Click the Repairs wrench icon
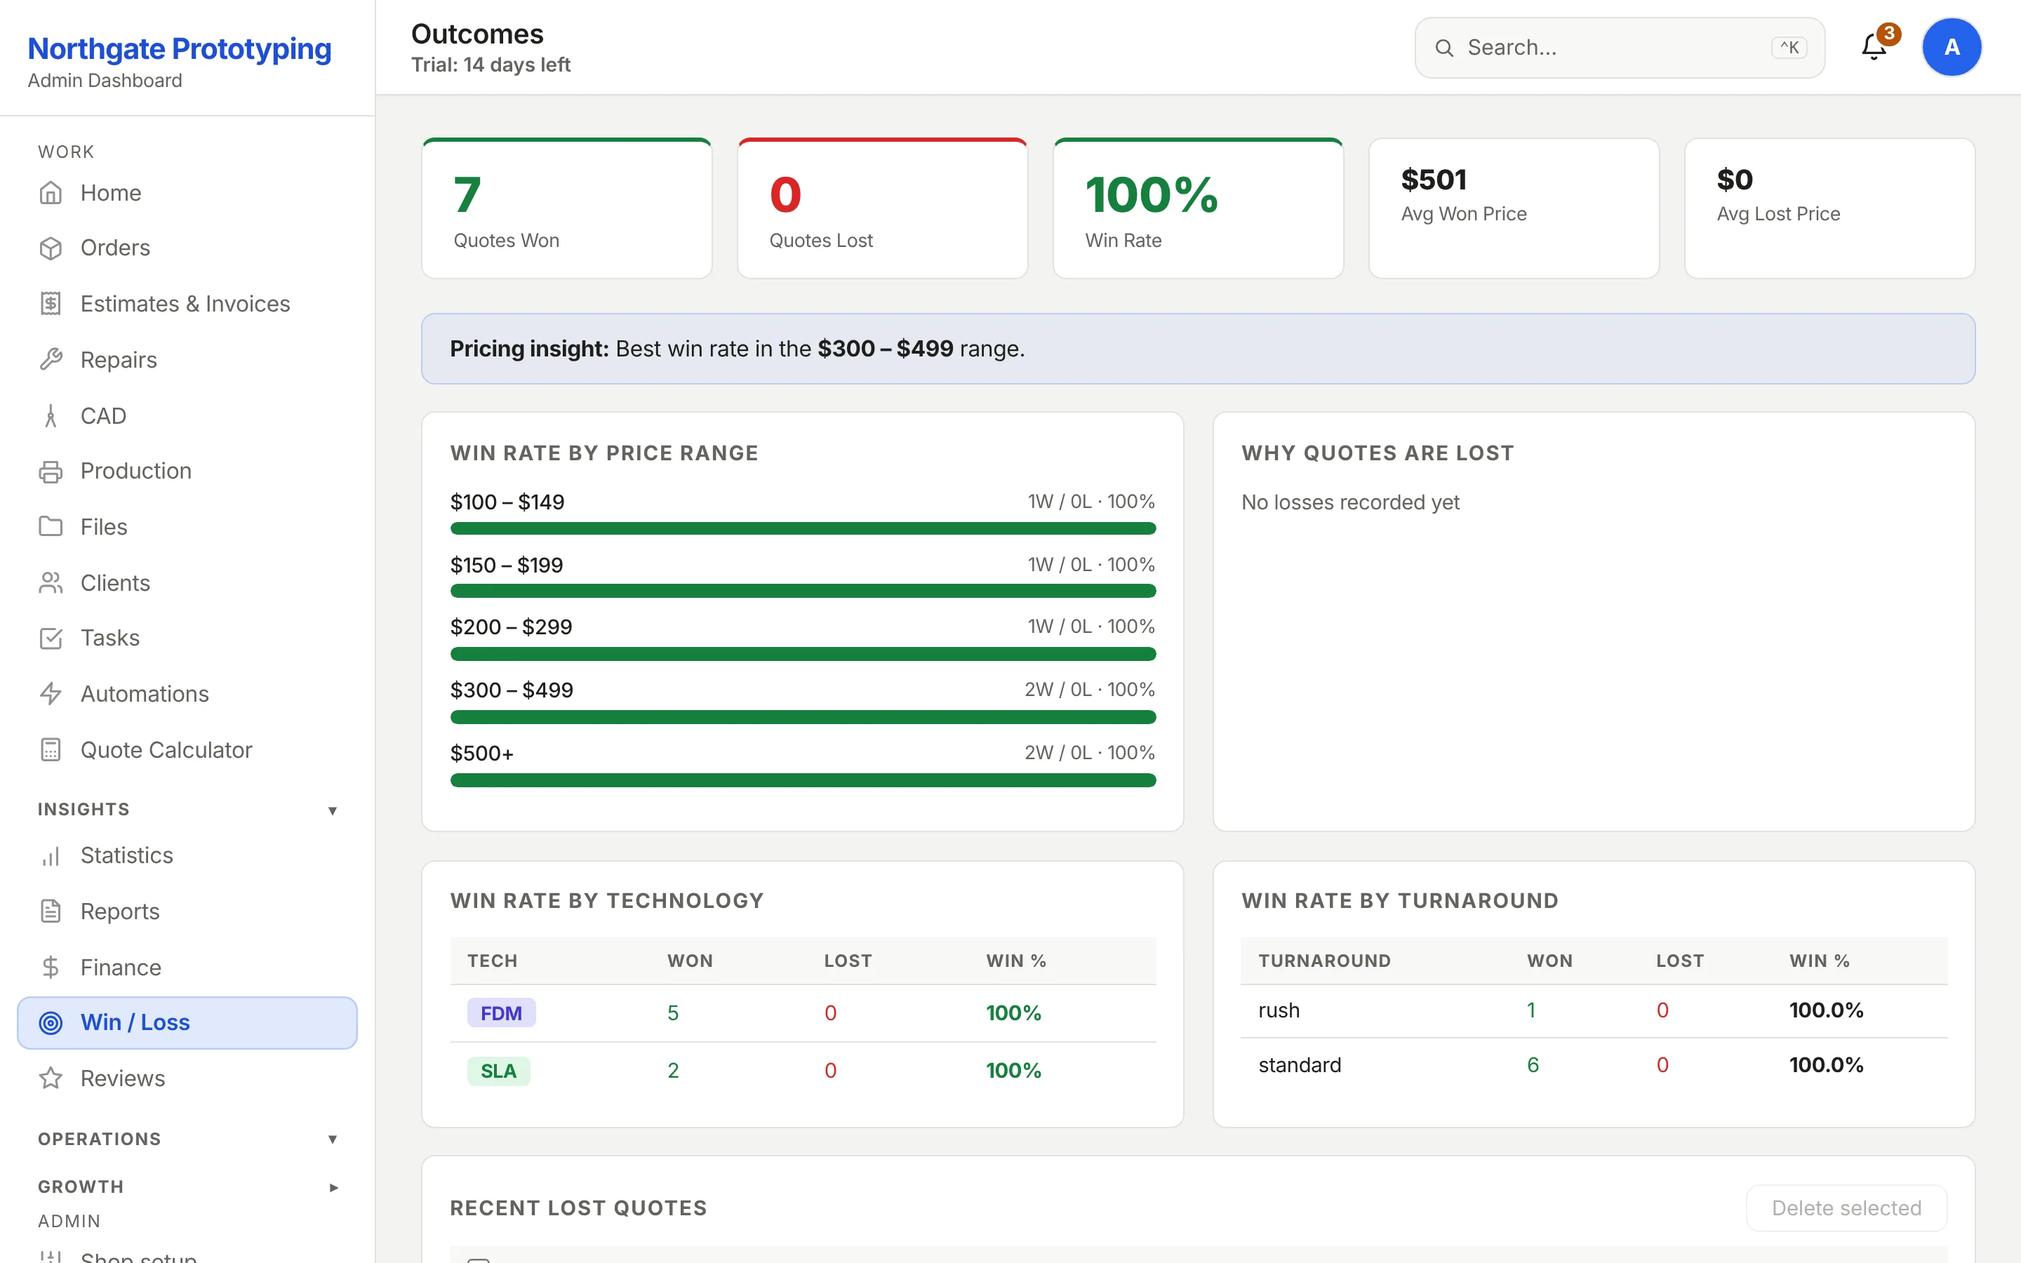2021x1263 pixels. 51,360
